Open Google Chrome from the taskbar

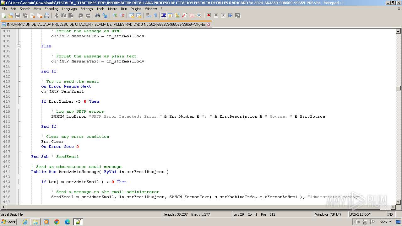point(57,222)
